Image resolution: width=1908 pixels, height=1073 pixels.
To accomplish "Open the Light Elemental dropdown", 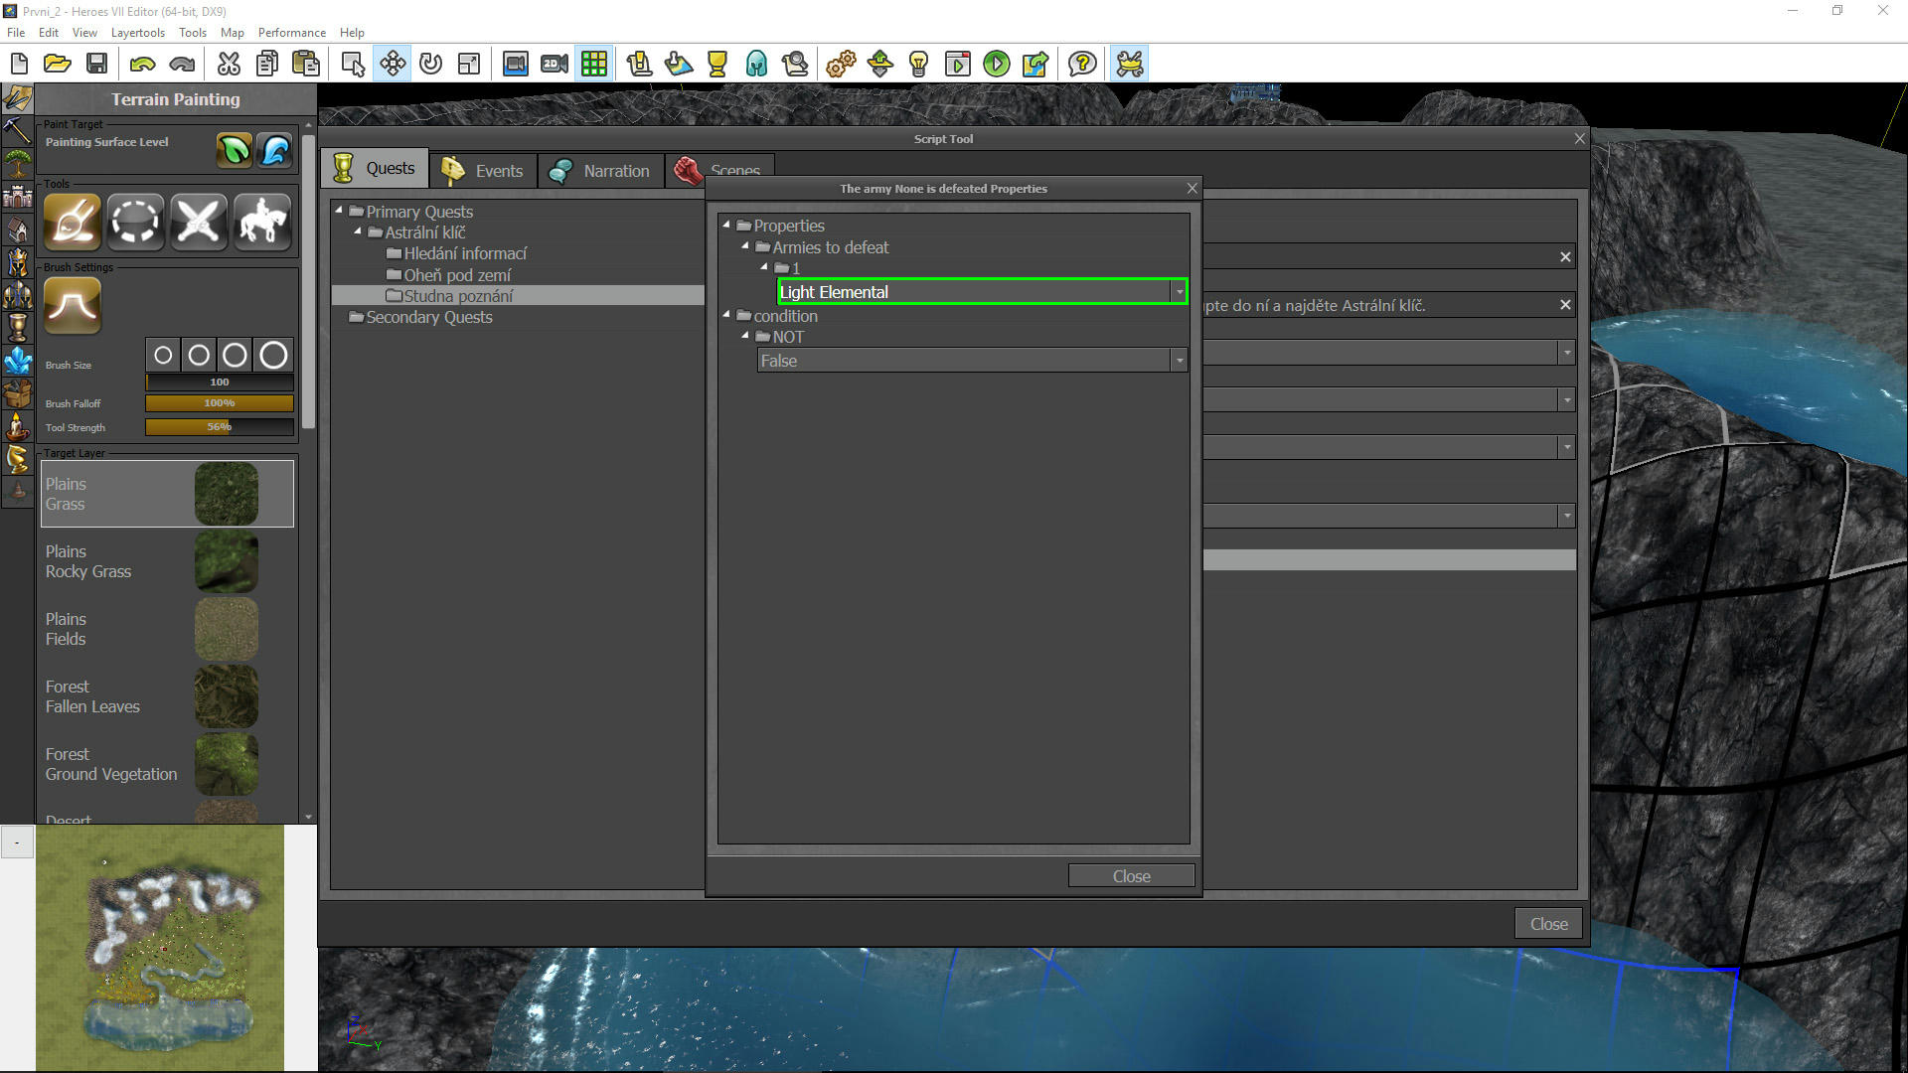I will tap(1179, 292).
